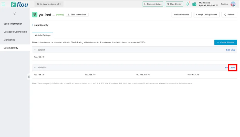
Task: View notifications bell
Action: click(x=188, y=4)
